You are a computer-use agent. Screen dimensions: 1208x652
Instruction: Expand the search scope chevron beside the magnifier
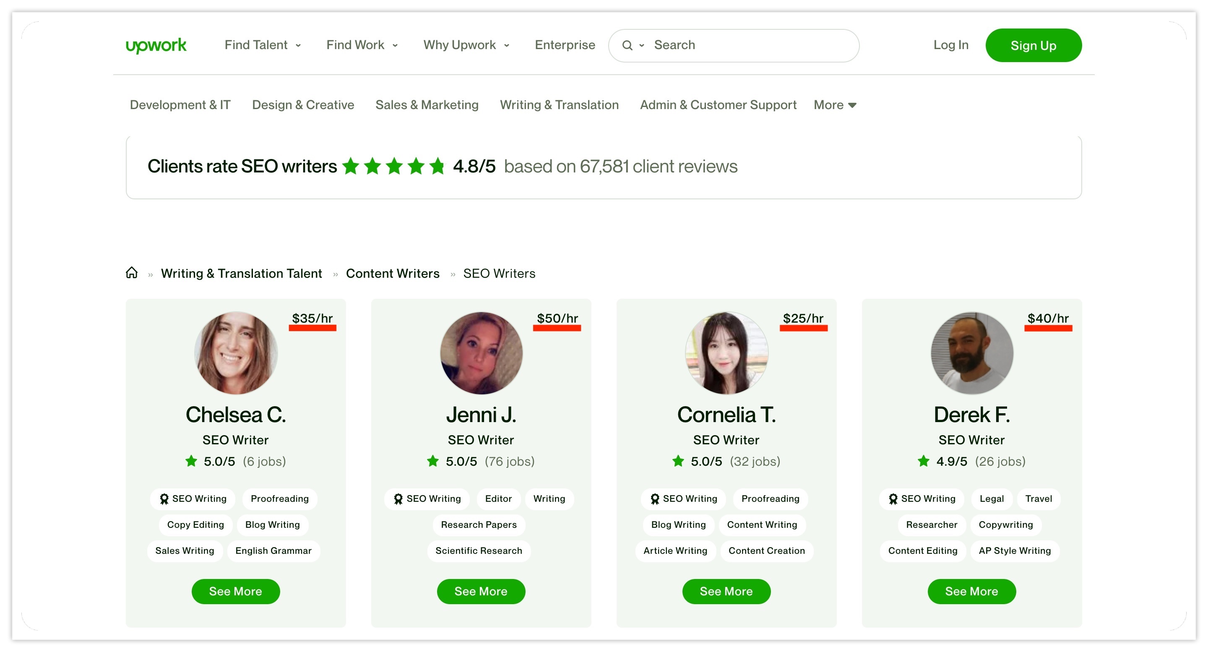(x=642, y=45)
